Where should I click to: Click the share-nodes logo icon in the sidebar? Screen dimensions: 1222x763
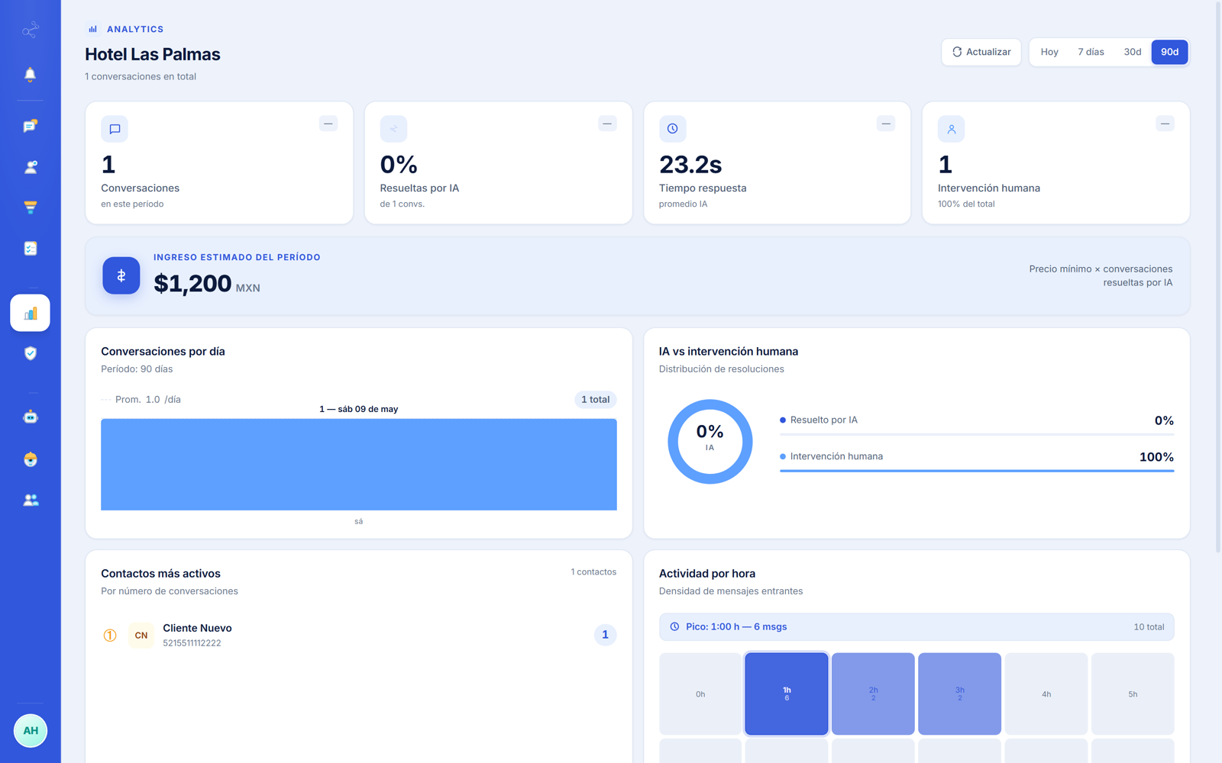coord(30,31)
